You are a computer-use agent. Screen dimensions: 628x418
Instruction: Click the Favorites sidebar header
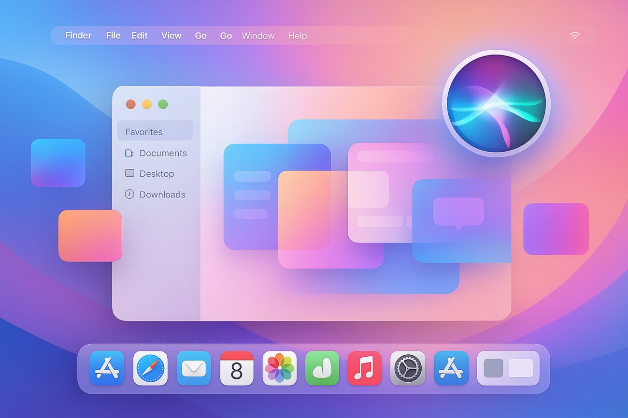click(x=144, y=132)
